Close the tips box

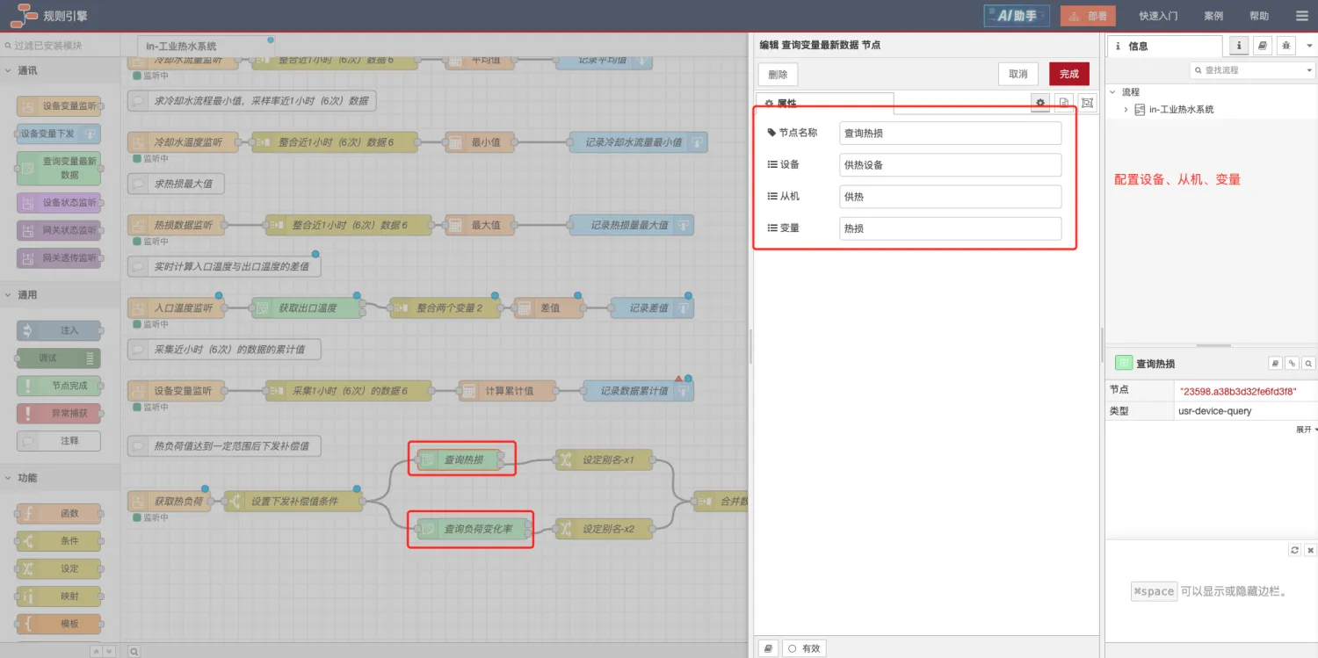tap(1310, 550)
